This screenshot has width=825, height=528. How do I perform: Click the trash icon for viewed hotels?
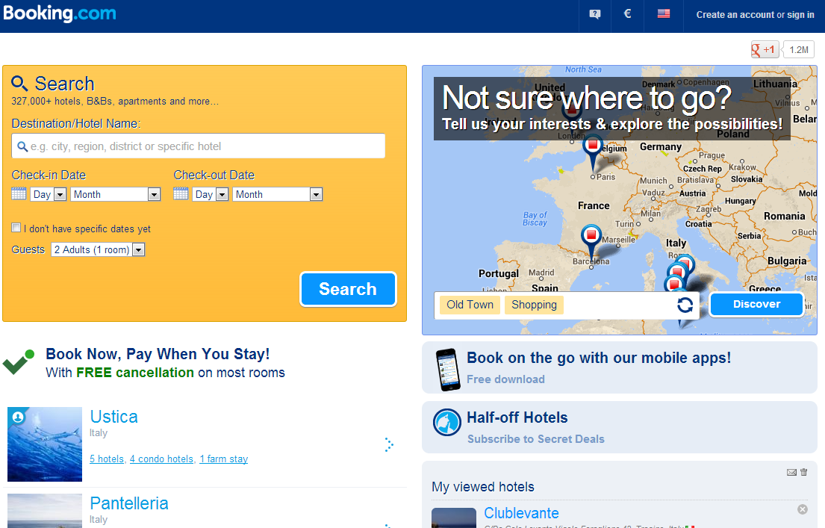[803, 472]
